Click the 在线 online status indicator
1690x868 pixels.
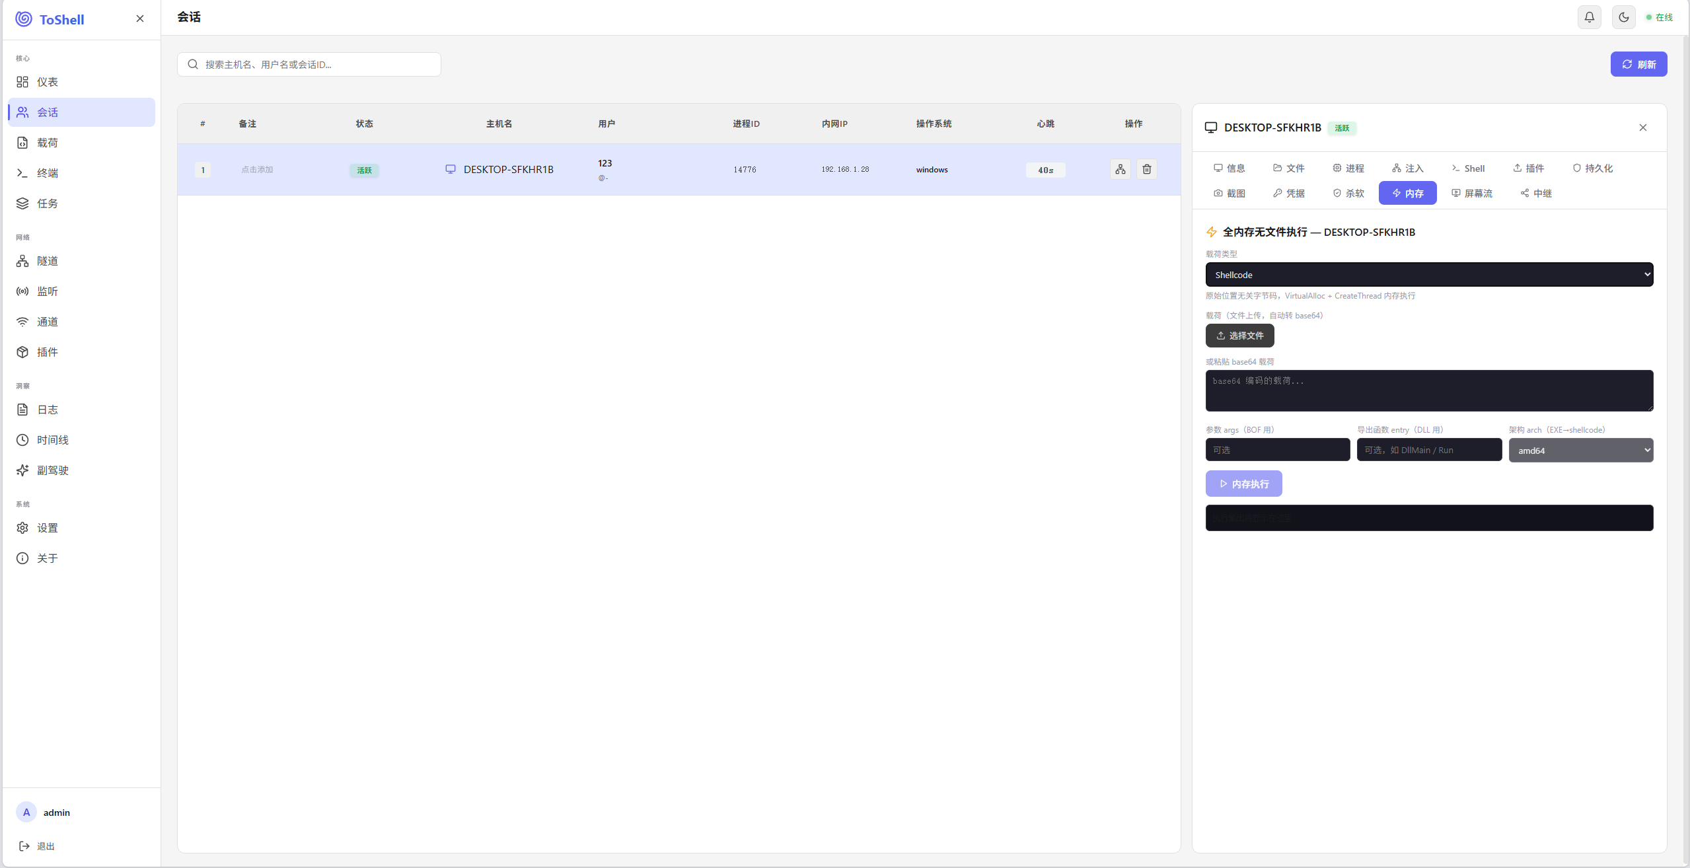pos(1660,17)
